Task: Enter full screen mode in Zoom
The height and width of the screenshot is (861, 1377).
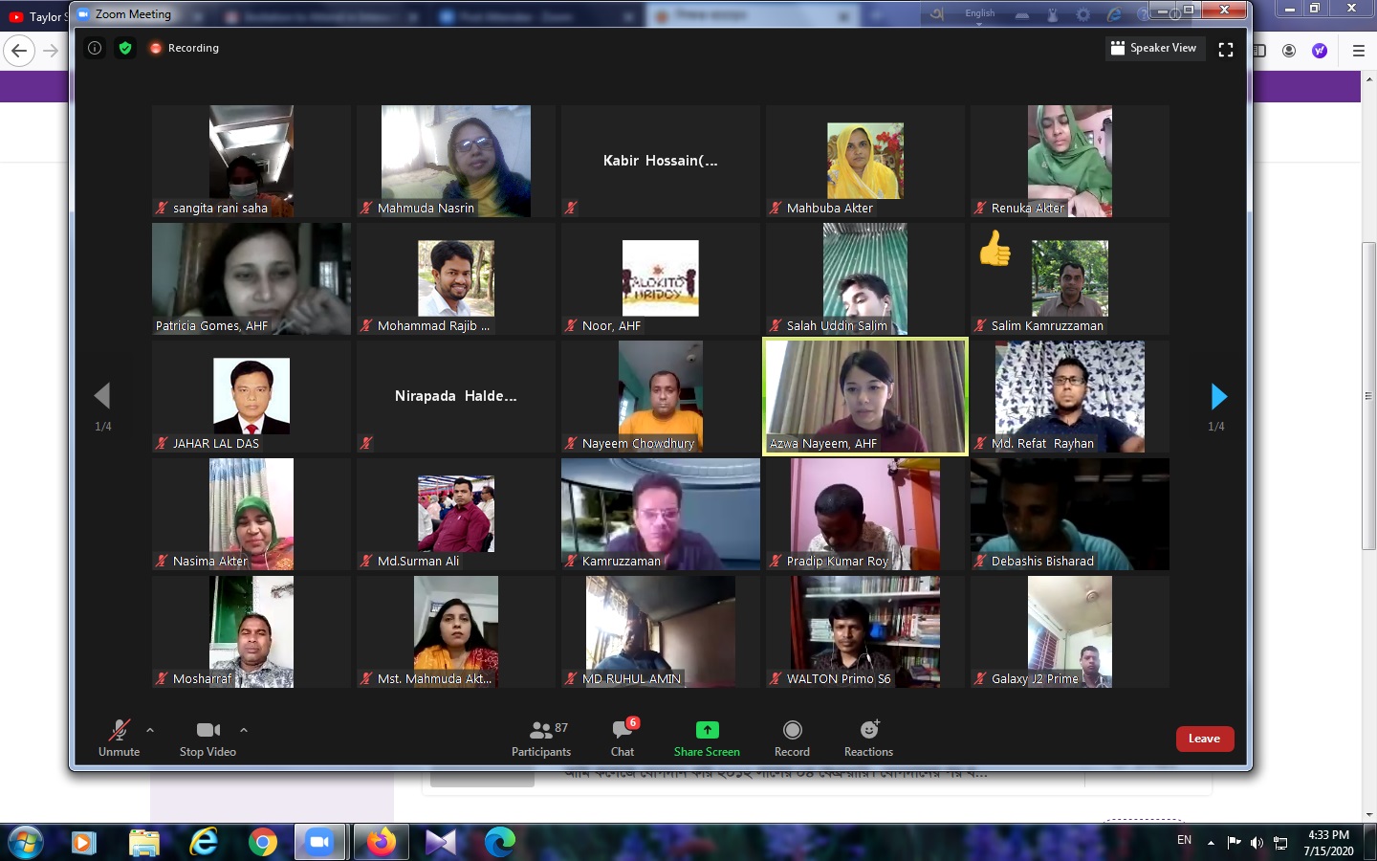Action: 1226,49
